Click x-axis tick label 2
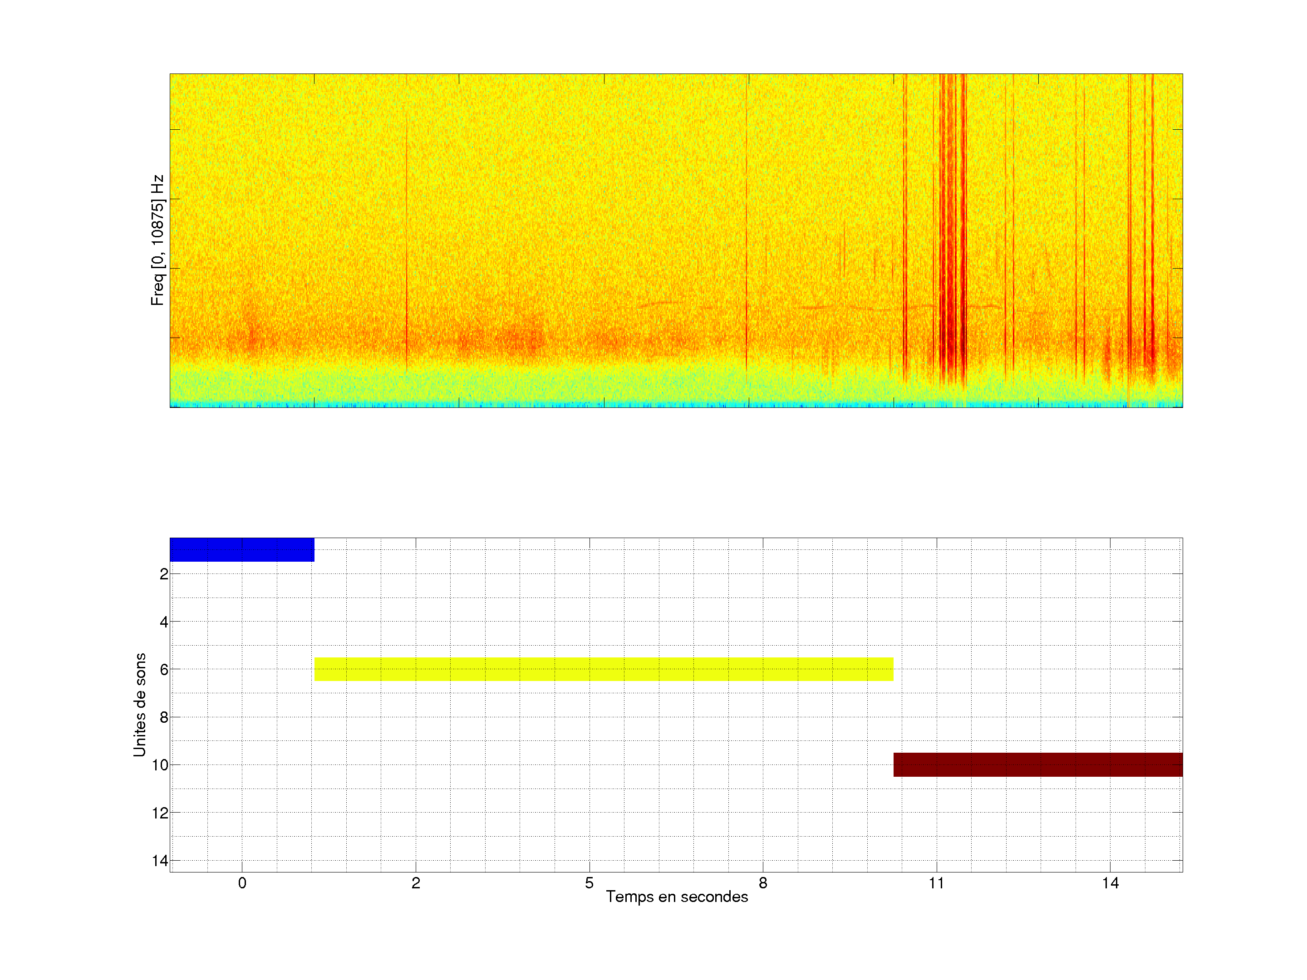Viewport: 1307px width, 980px height. pos(415,883)
